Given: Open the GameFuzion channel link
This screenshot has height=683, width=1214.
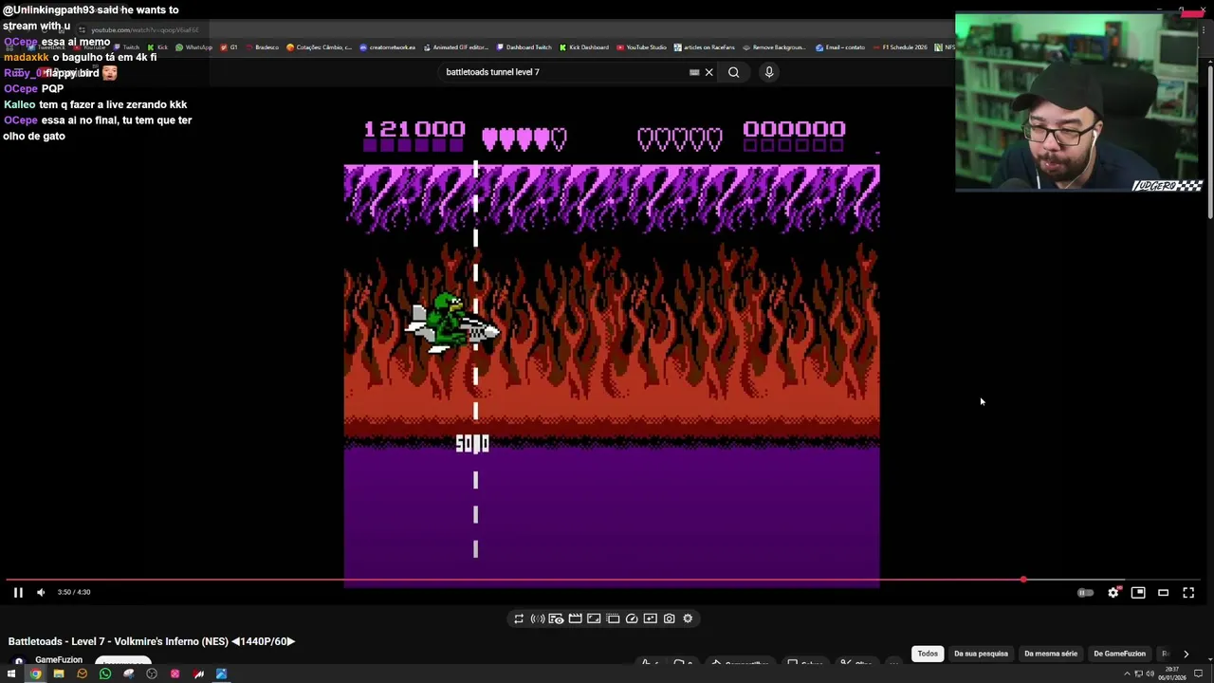Looking at the screenshot, I should click(59, 660).
